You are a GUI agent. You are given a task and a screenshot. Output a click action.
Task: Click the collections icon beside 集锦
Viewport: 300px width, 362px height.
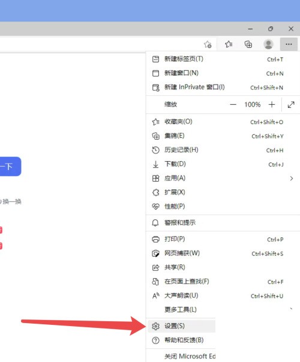pos(155,136)
